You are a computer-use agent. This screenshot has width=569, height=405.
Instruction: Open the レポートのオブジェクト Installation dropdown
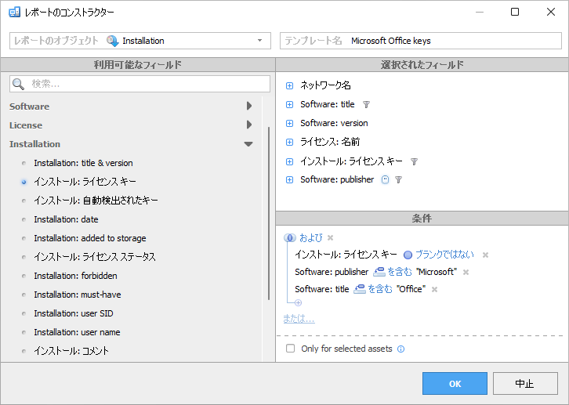259,41
